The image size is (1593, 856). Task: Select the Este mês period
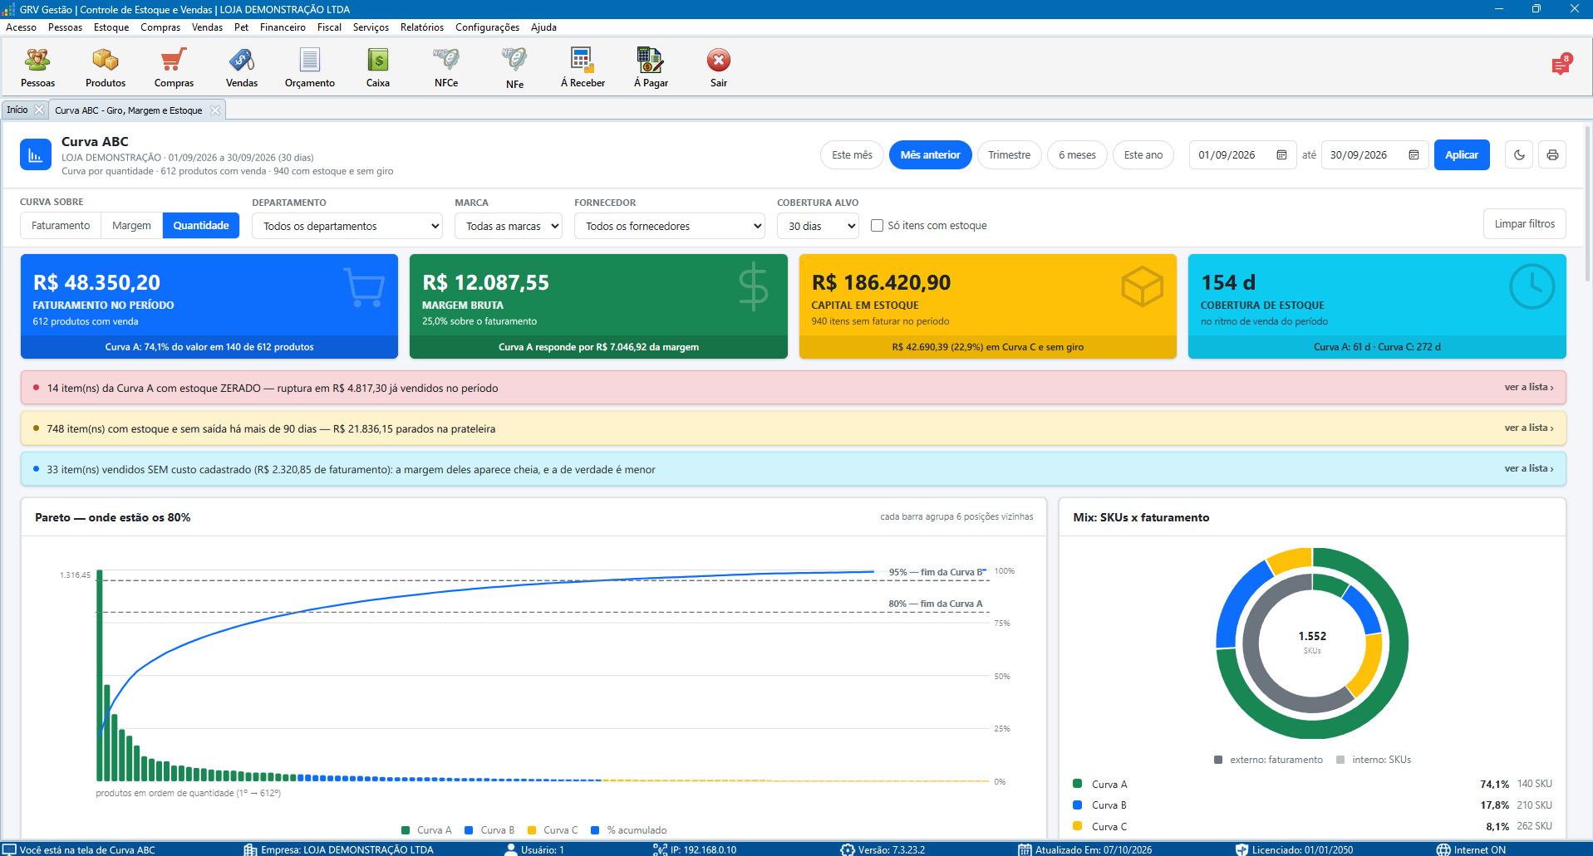coord(852,155)
